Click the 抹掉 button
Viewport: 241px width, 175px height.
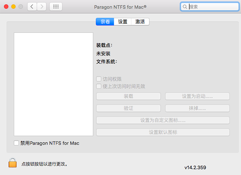(197, 108)
